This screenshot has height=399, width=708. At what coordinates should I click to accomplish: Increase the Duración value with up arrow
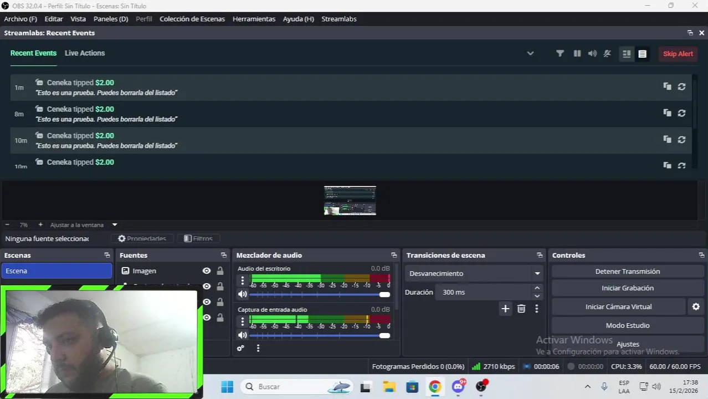[536, 288]
